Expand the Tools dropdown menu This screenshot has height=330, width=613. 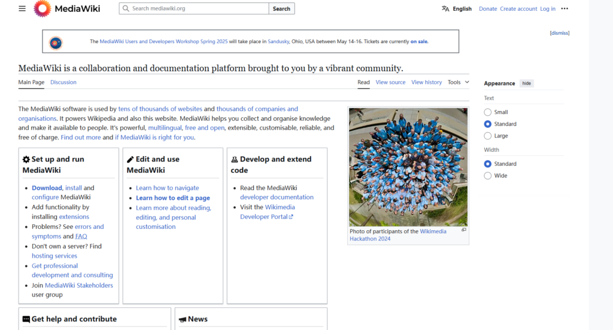pyautogui.click(x=458, y=82)
